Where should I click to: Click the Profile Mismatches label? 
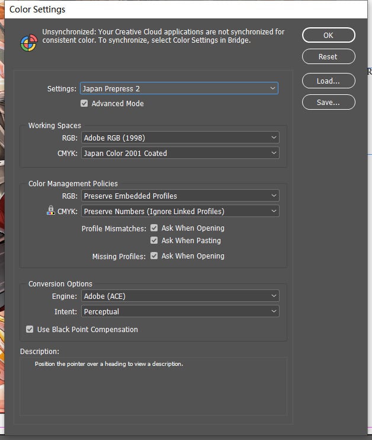[x=114, y=228]
